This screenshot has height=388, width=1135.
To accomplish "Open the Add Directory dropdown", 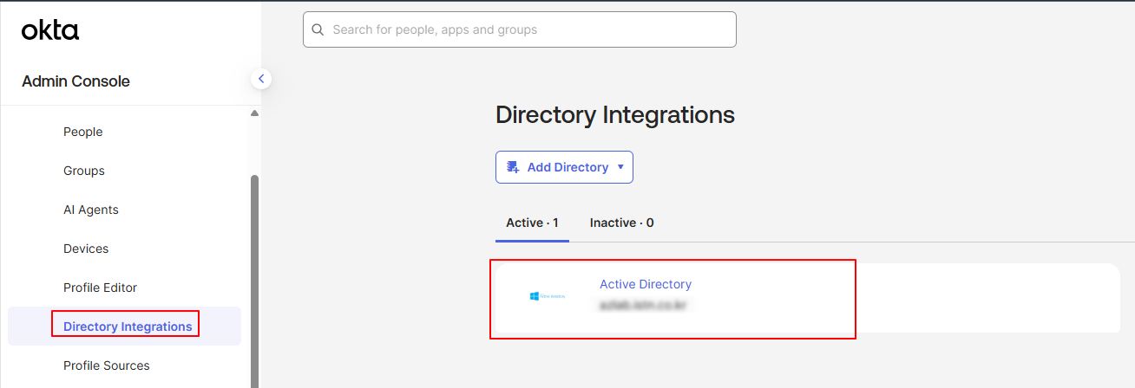I will (x=564, y=167).
